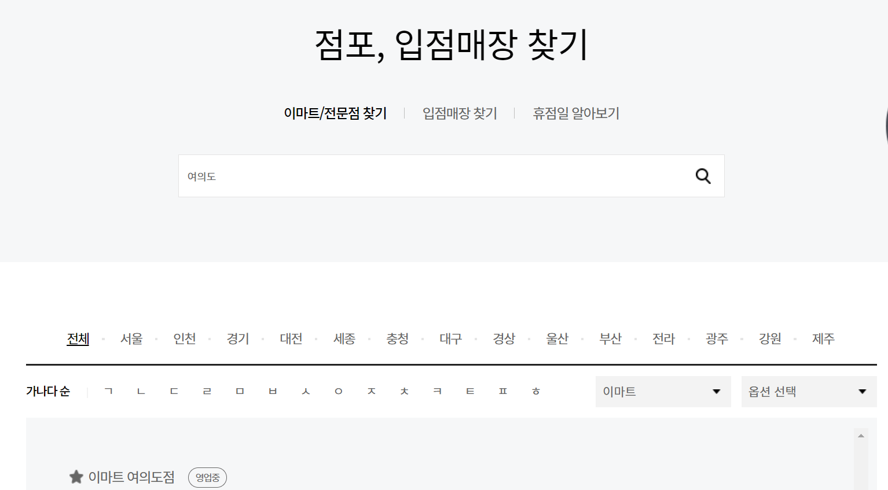Open the 입점매장 찾기 tab

tap(460, 113)
